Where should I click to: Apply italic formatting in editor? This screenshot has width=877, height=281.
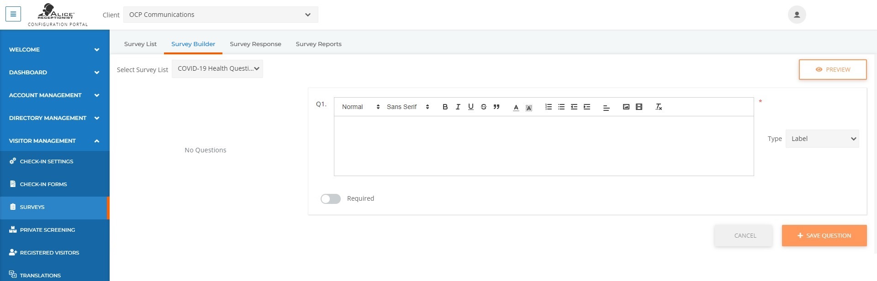(x=458, y=107)
